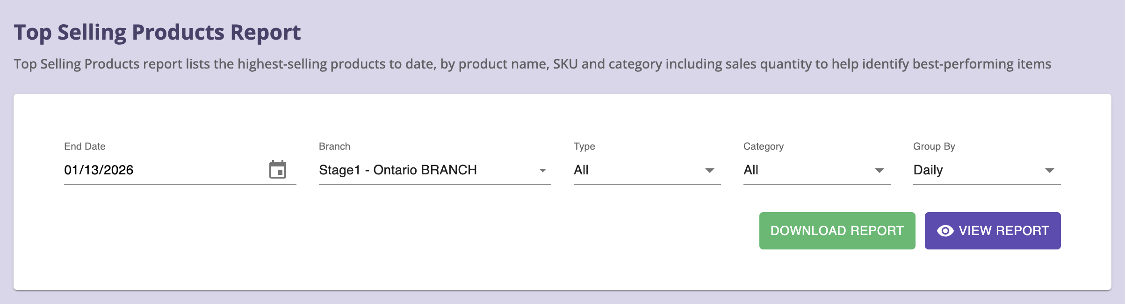Click the Group By field label
This screenshot has height=304, width=1125.
934,146
